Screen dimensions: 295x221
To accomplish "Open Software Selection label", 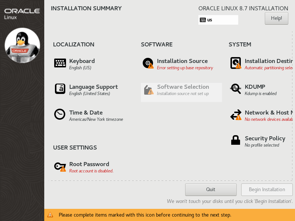I will point(183,87).
